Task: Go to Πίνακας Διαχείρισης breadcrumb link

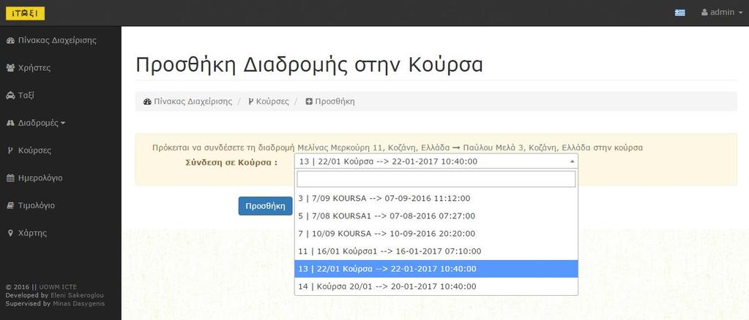Action: coord(193,102)
